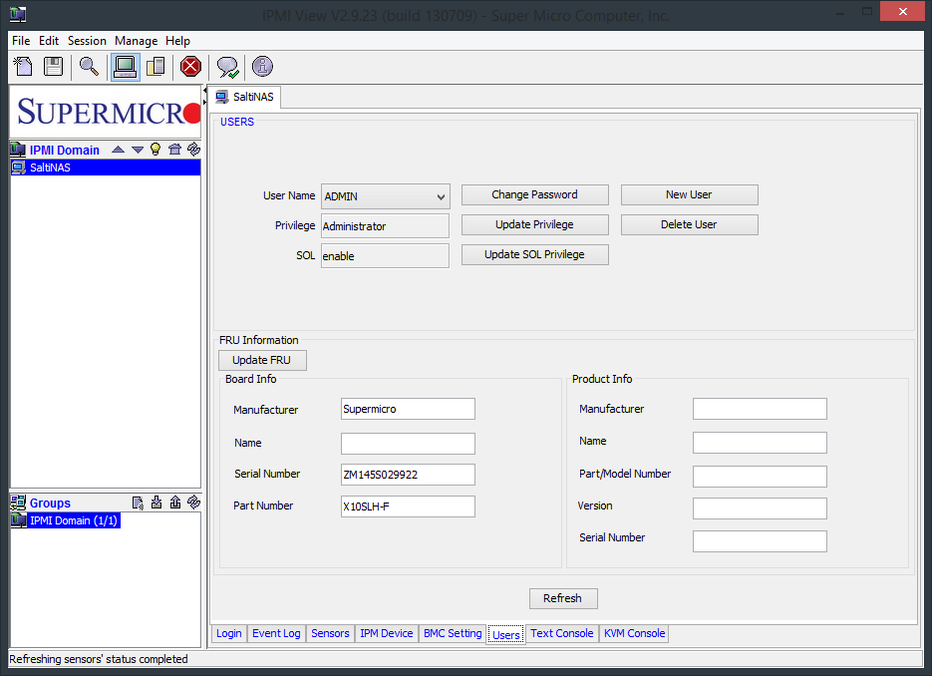Click the Product Info Part/Model Number field
This screenshot has height=676, width=932.
tap(760, 477)
